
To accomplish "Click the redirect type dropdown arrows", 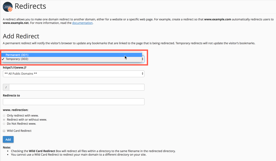I will (143, 59).
